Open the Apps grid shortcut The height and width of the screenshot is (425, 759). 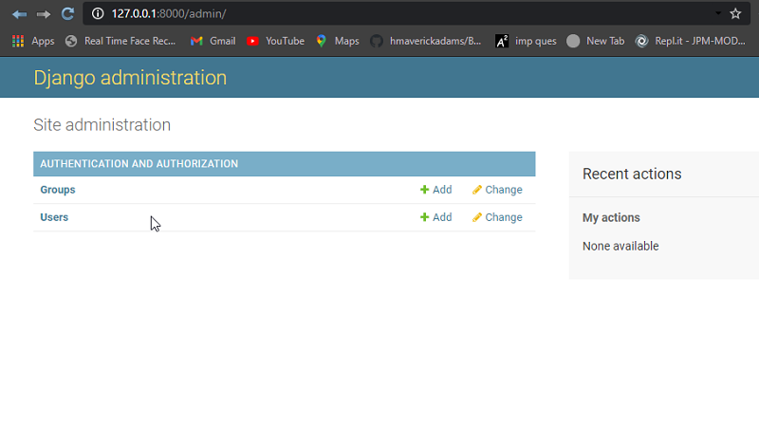33,41
